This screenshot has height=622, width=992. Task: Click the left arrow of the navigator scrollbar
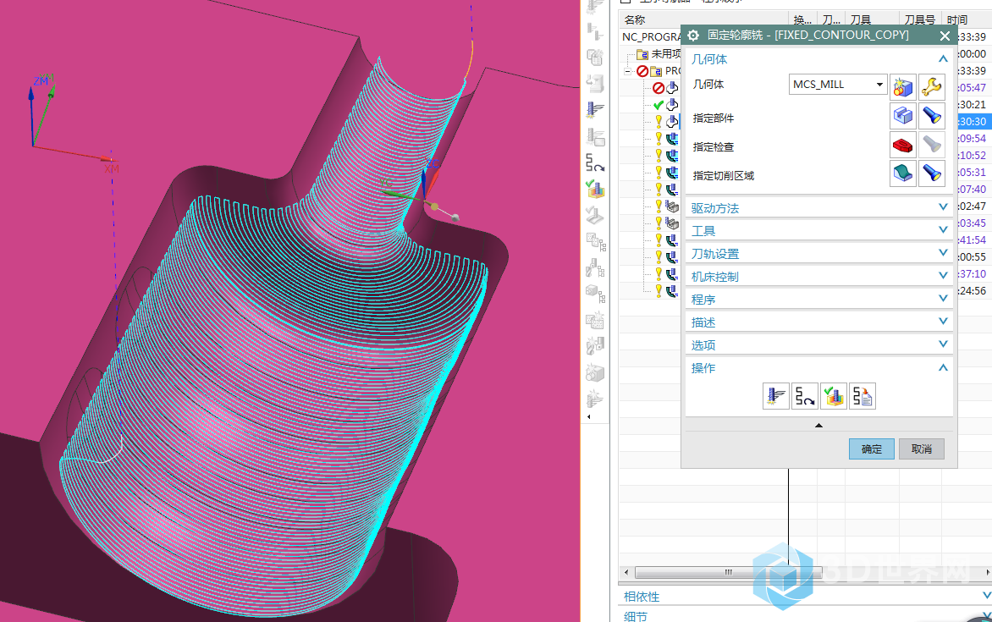626,573
